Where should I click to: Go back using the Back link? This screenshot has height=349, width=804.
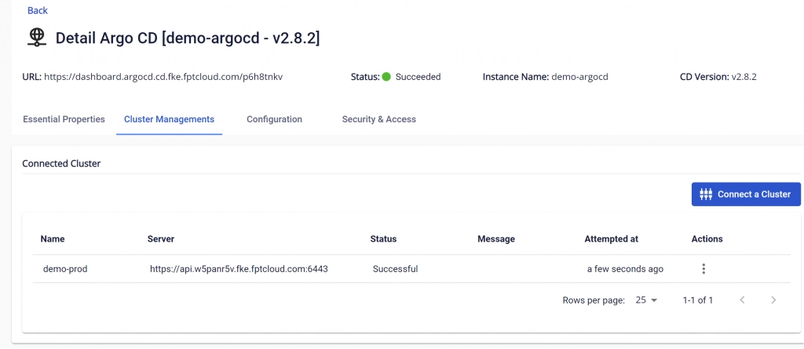click(38, 10)
